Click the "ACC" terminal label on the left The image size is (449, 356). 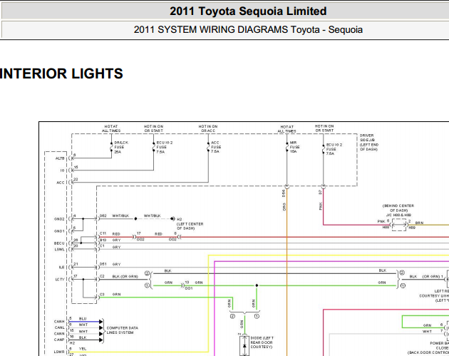[61, 183]
